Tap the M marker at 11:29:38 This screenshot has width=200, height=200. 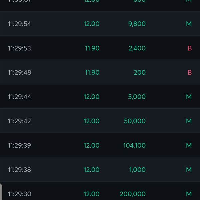click(189, 170)
